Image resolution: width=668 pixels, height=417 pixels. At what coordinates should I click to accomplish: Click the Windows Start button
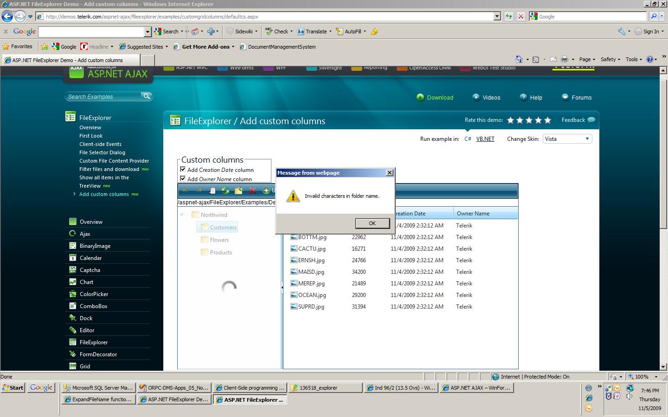click(13, 388)
